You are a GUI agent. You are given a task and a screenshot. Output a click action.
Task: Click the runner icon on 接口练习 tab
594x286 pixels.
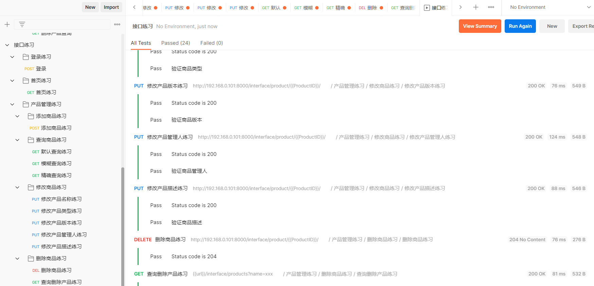click(x=427, y=8)
